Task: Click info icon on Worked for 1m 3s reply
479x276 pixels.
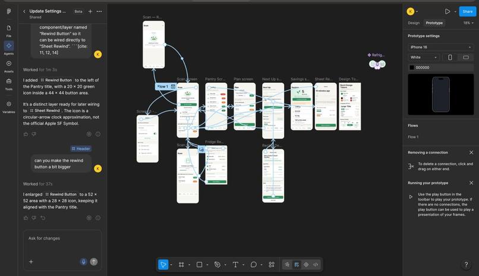Action: 97,134
